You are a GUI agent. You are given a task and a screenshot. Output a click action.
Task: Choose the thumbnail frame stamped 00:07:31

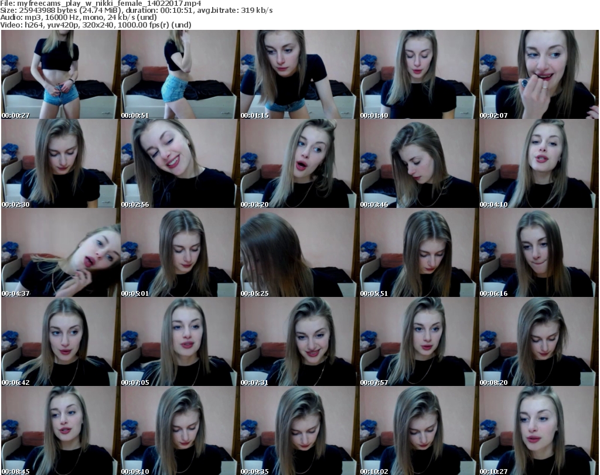coord(299,342)
